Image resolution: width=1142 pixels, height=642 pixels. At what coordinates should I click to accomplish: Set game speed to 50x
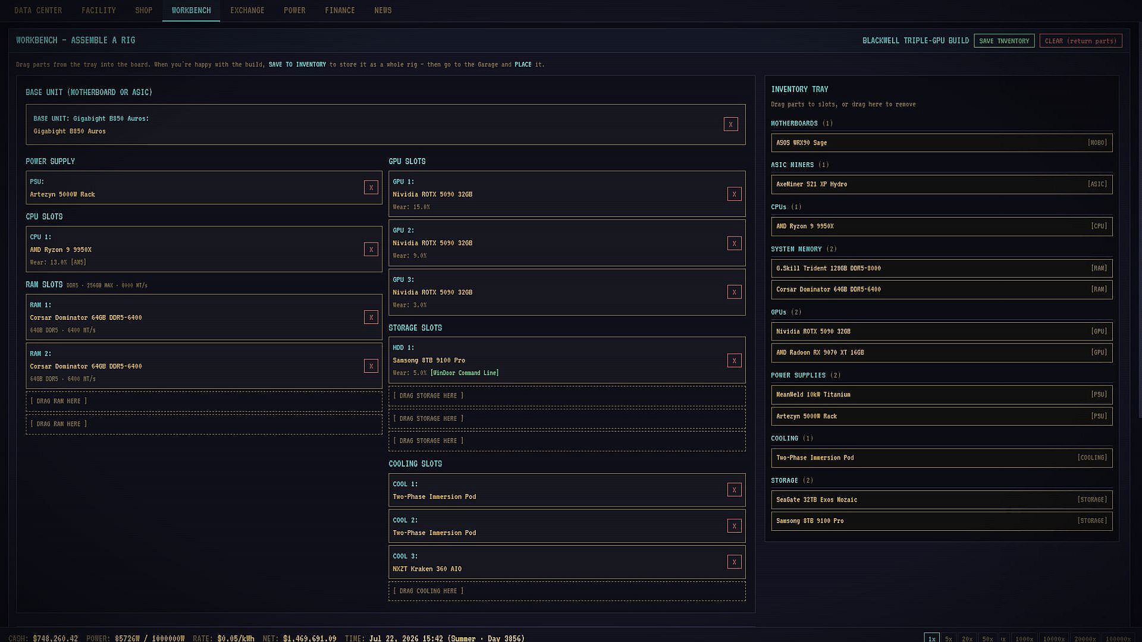click(x=987, y=638)
